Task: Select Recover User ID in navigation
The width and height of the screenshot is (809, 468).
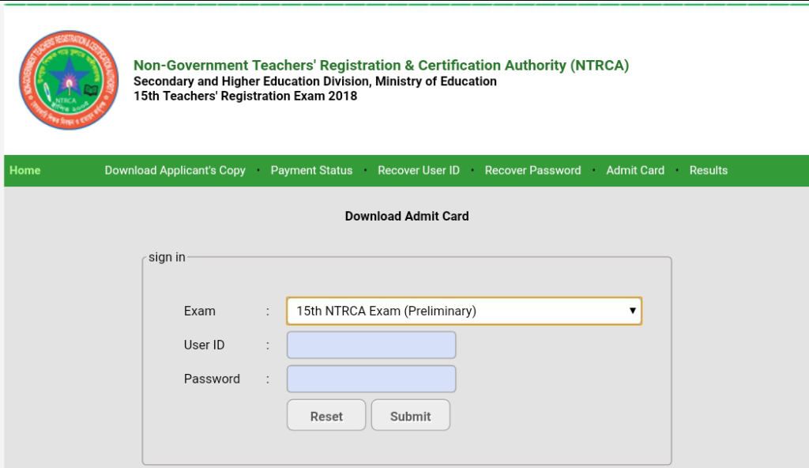Action: (419, 170)
